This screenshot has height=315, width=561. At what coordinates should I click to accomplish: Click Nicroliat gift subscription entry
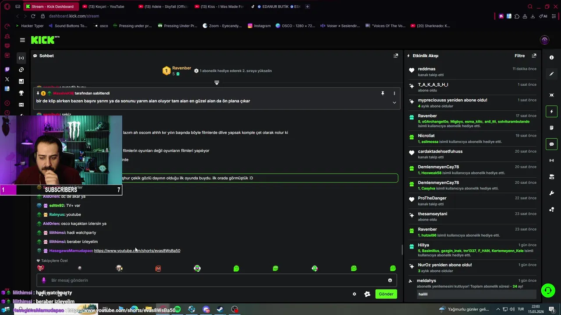(472, 139)
